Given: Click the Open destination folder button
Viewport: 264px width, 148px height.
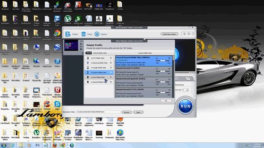Looking at the screenshot, I should [138, 112].
